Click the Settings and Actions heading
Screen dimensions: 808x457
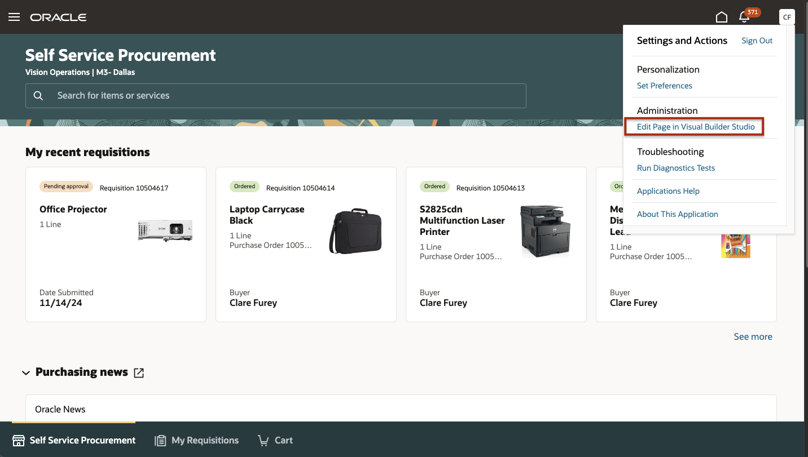(x=682, y=41)
